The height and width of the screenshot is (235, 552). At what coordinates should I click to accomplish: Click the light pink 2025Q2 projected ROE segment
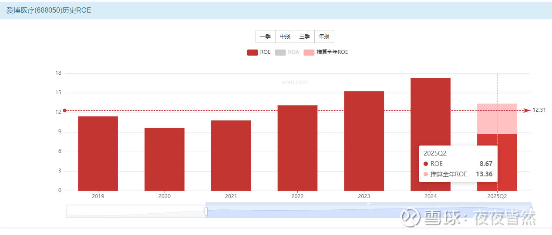click(497, 119)
